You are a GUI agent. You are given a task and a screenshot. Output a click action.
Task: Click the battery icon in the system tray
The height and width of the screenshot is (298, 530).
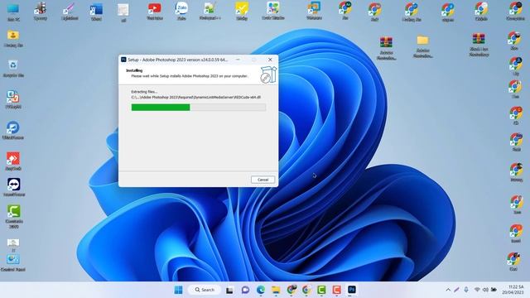pos(494,290)
